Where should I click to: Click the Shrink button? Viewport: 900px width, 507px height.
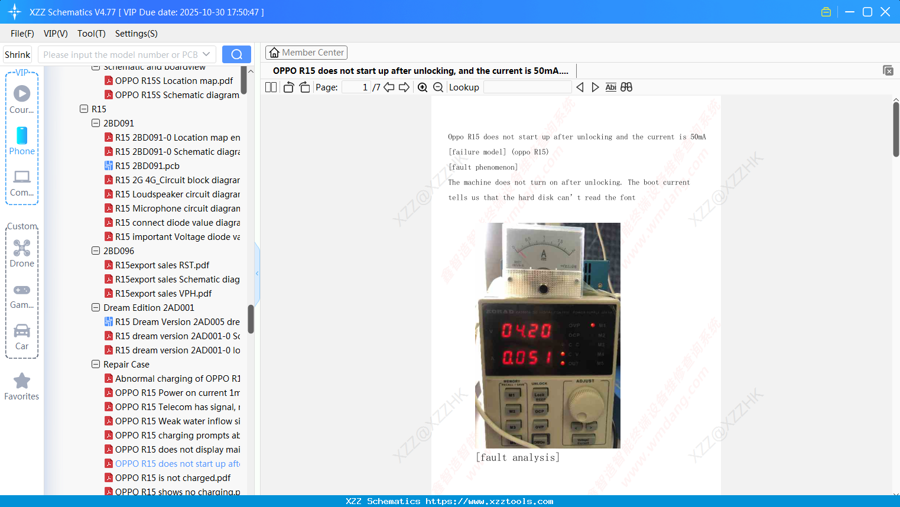(x=18, y=54)
